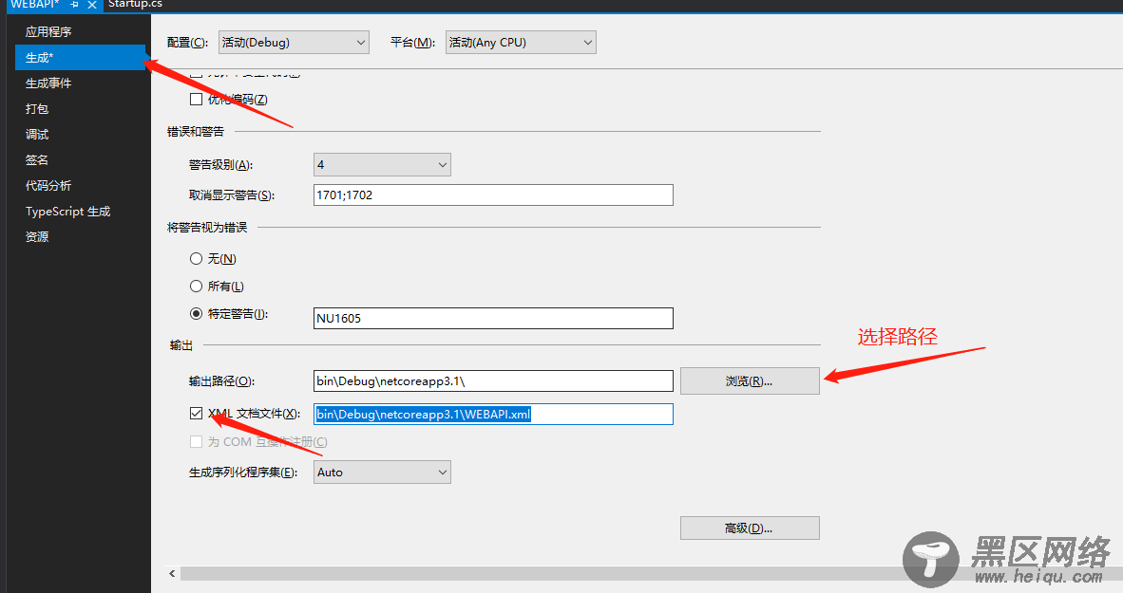Pin the WEBAPI tab
The width and height of the screenshot is (1123, 593).
point(74,5)
